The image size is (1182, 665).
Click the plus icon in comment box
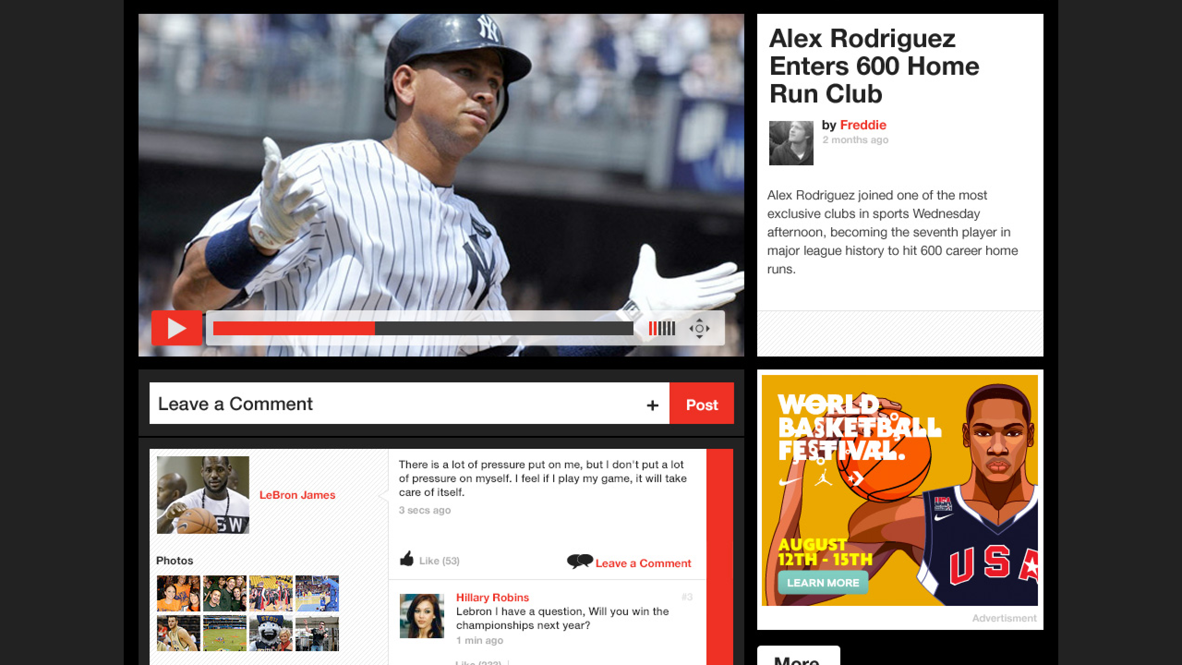point(652,405)
